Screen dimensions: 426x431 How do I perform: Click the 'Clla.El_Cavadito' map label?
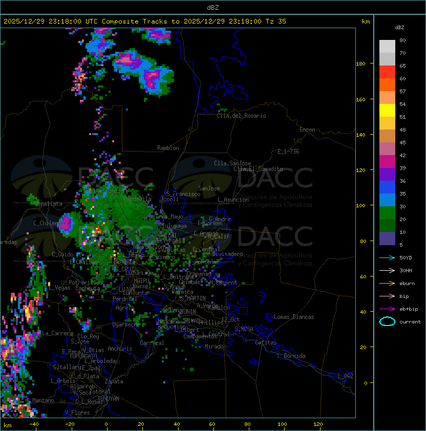click(258, 169)
